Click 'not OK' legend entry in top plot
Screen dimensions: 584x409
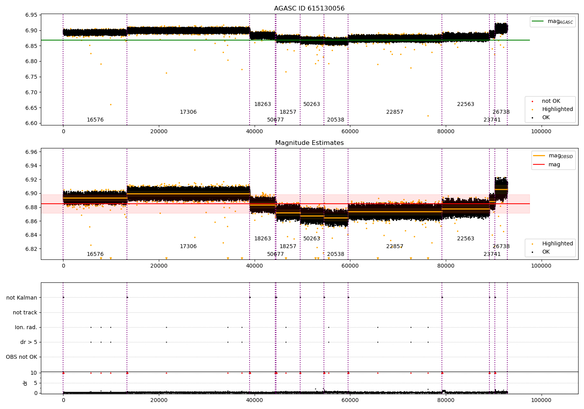pos(550,101)
